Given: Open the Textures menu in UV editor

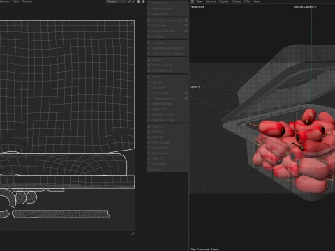Looking at the screenshot, I should (27, 1).
